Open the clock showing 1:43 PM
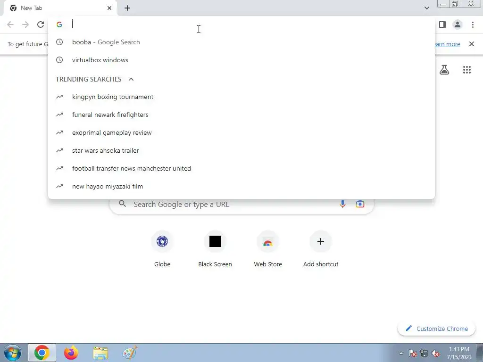The height and width of the screenshot is (362, 483). tap(459, 353)
